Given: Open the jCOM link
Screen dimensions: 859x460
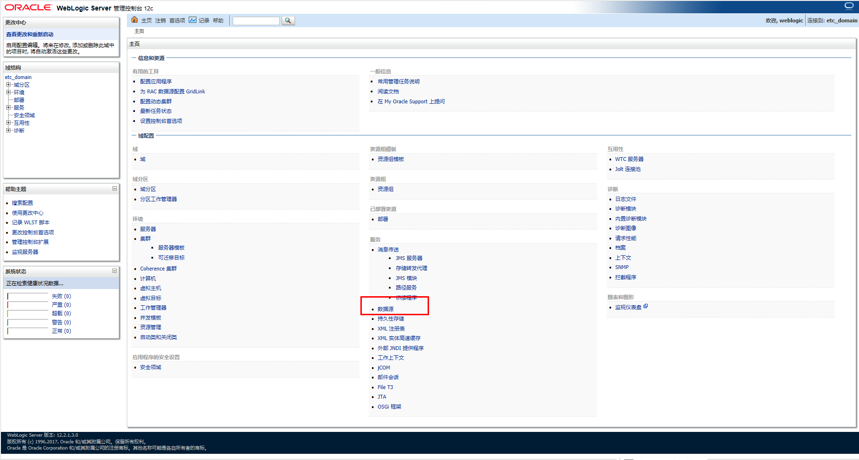Looking at the screenshot, I should [x=384, y=368].
